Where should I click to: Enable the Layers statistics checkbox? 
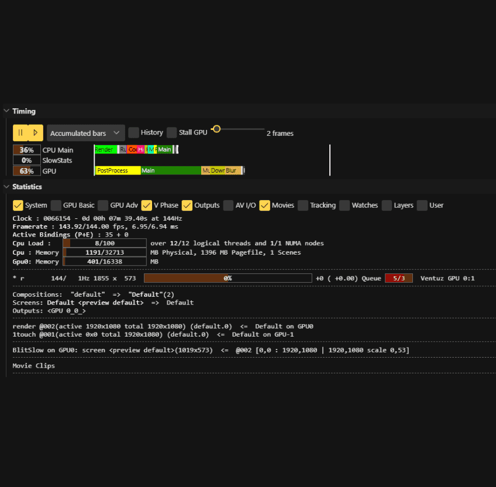point(387,205)
